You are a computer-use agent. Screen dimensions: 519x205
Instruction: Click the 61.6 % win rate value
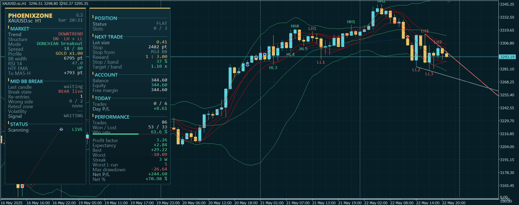[159, 132]
